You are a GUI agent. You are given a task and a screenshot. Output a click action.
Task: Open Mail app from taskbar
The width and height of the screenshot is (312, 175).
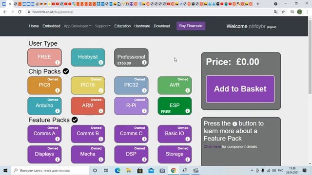151,171
